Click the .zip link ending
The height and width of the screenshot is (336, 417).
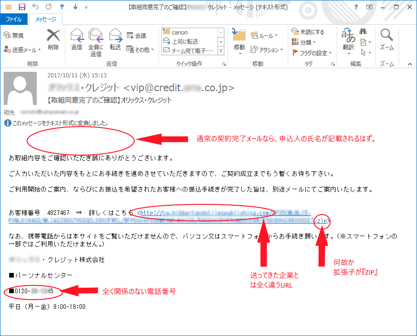321,221
